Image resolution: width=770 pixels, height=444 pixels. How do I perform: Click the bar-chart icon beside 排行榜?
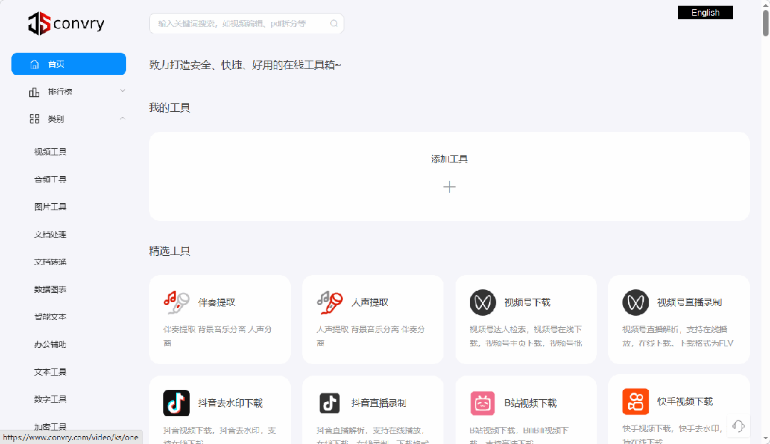pos(34,91)
